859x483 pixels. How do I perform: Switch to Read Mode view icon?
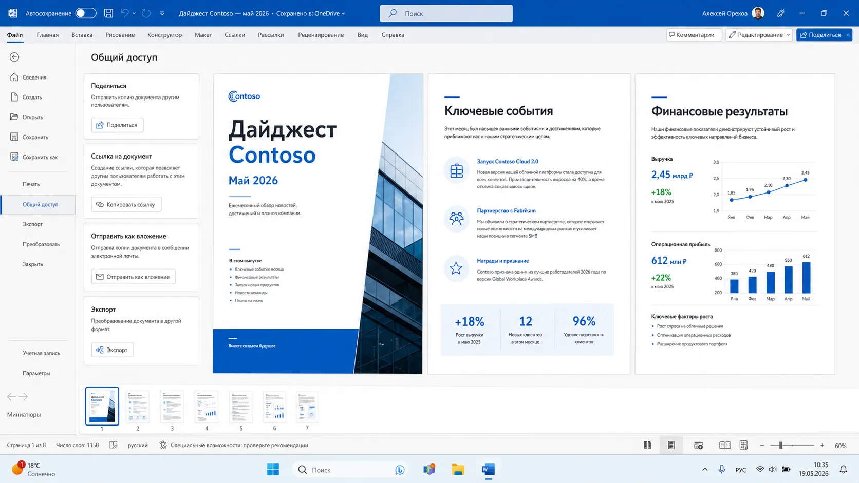725,445
